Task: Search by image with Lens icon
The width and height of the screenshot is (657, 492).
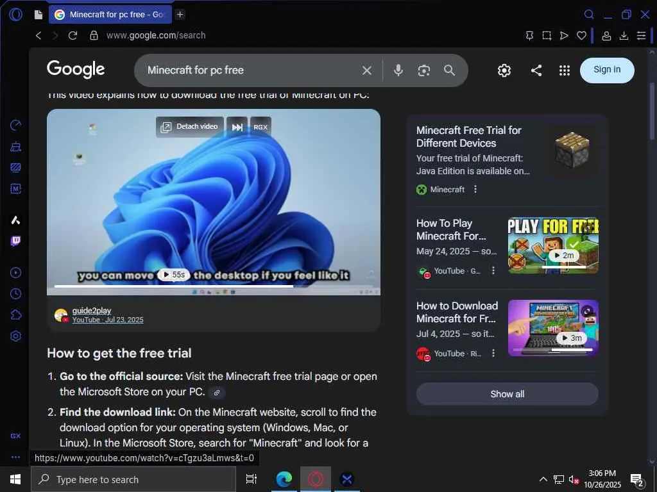Action: [423, 70]
